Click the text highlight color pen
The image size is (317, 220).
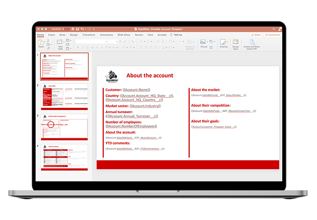pos(124,47)
